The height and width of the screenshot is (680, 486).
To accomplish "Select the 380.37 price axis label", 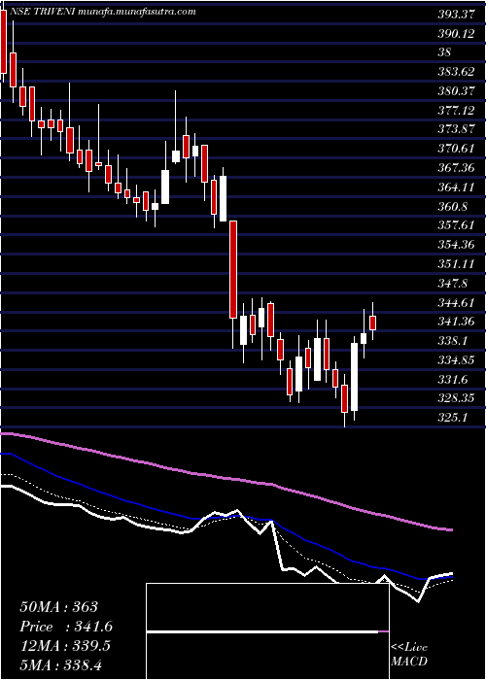I will pos(458,91).
